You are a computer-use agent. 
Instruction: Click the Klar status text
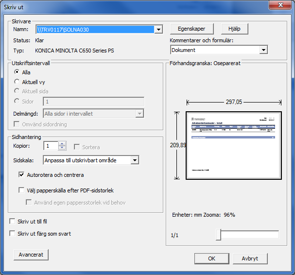39,40
